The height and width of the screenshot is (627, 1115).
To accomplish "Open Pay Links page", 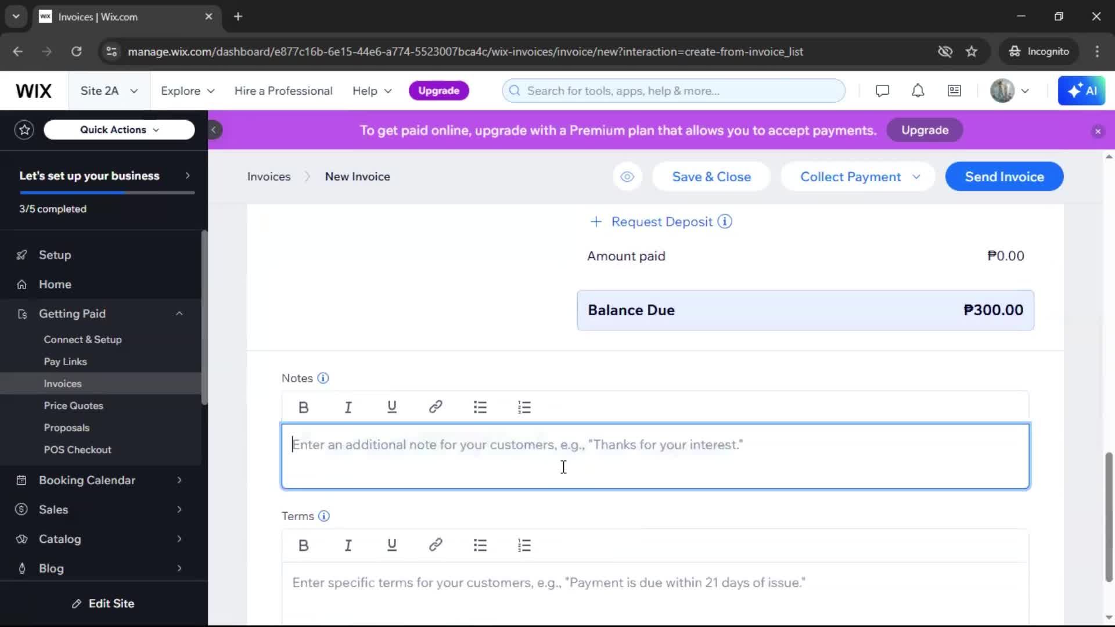I will tap(65, 362).
